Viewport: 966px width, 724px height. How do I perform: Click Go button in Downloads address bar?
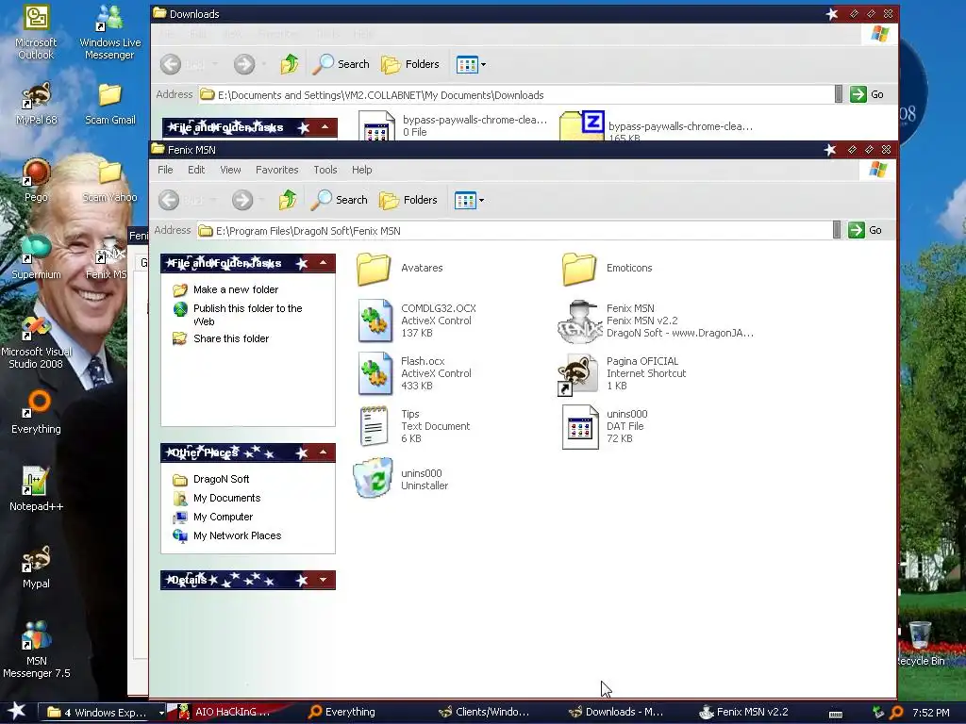867,94
